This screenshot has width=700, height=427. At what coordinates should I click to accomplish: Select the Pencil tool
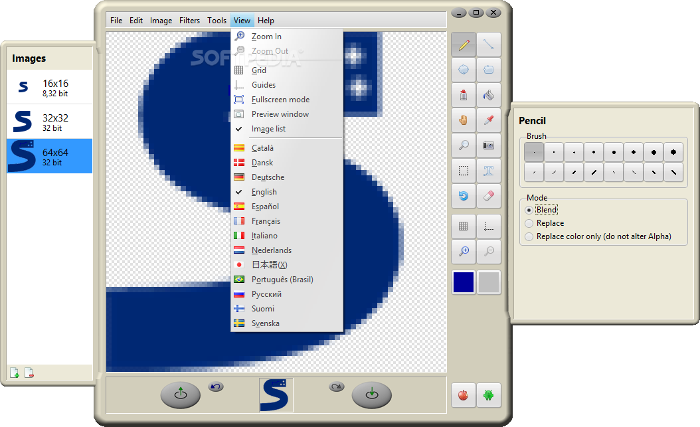[x=464, y=44]
